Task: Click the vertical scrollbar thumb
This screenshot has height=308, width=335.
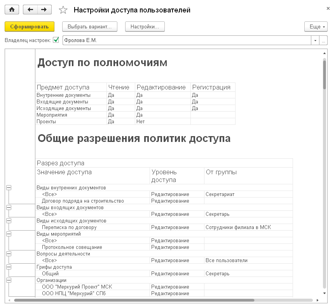Action: click(x=325, y=75)
